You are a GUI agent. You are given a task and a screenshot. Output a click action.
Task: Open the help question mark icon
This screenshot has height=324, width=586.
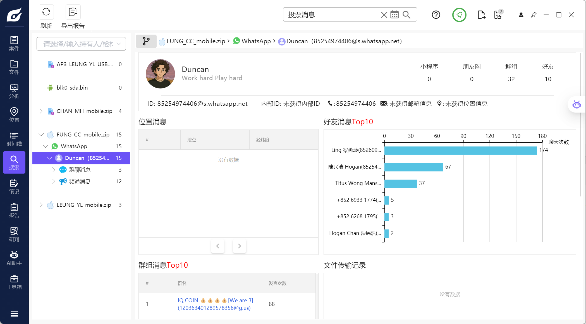tap(436, 15)
